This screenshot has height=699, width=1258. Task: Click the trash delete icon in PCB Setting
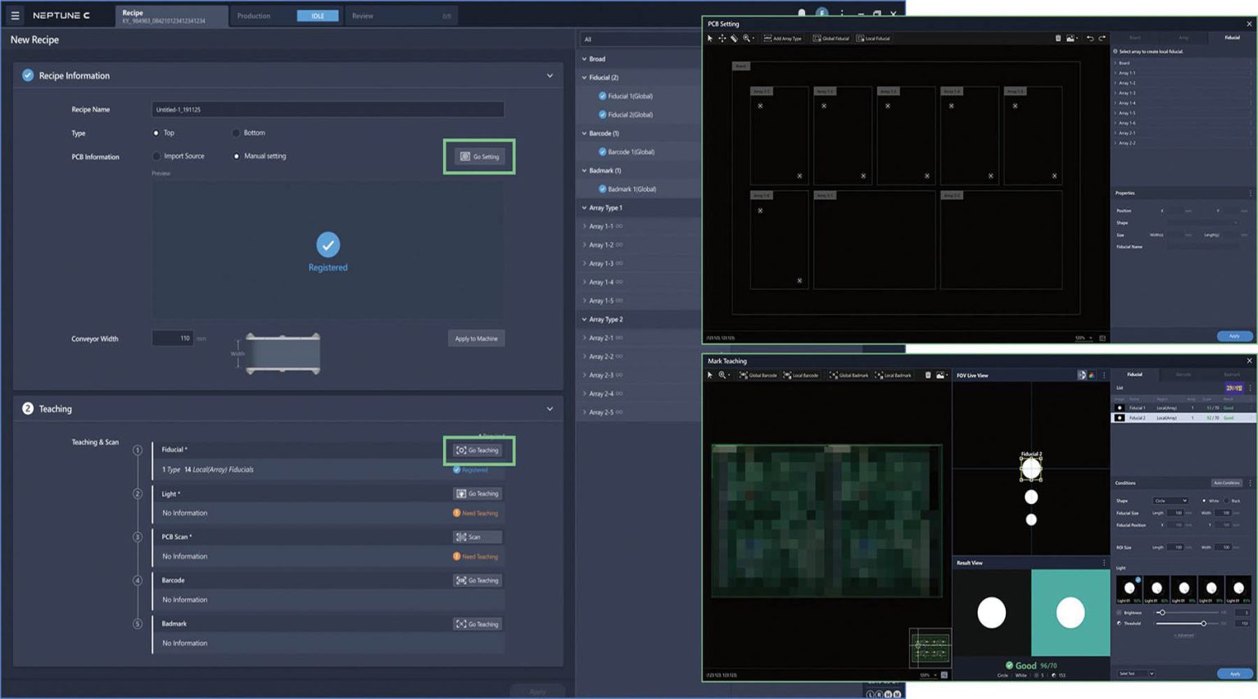pos(1058,39)
